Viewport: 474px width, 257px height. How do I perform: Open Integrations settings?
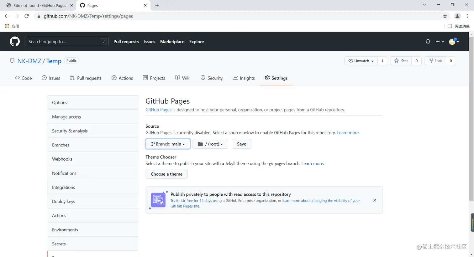[x=92, y=187]
